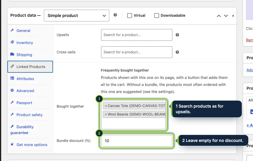
Task: Click the General wrench icon
Action: (x=12, y=30)
